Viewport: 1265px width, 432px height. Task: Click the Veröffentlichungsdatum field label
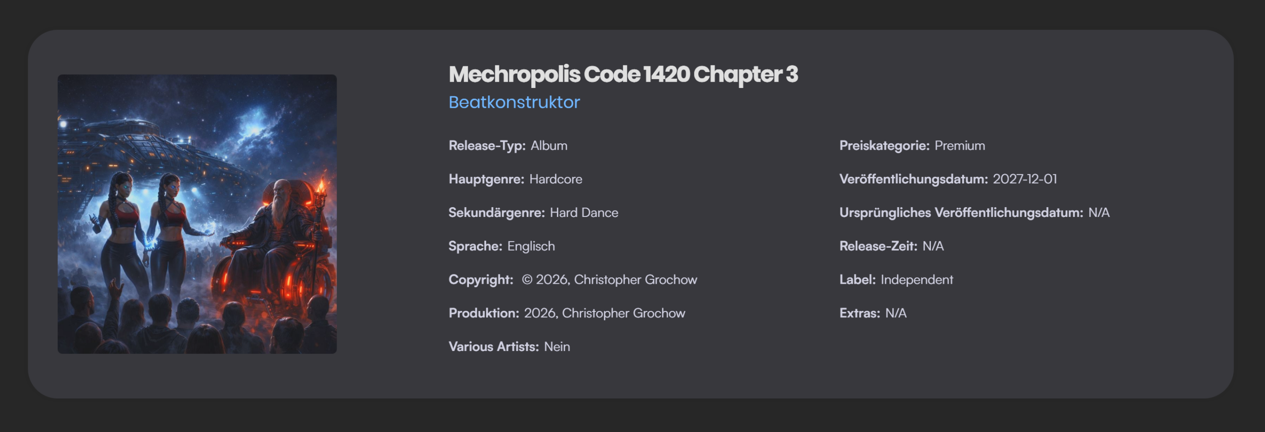coord(913,179)
